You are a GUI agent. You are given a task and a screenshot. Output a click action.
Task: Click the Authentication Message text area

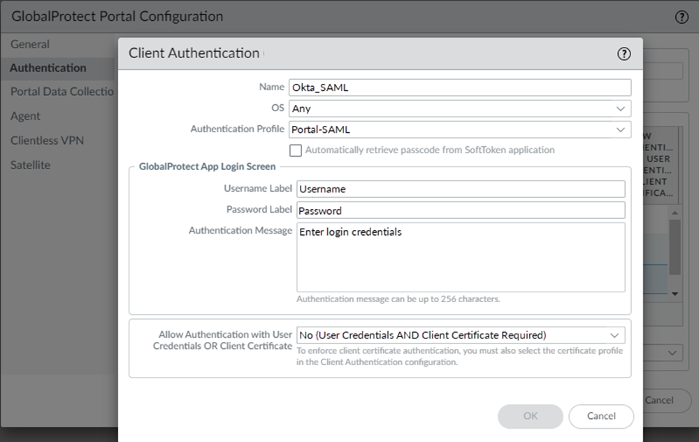(x=460, y=257)
